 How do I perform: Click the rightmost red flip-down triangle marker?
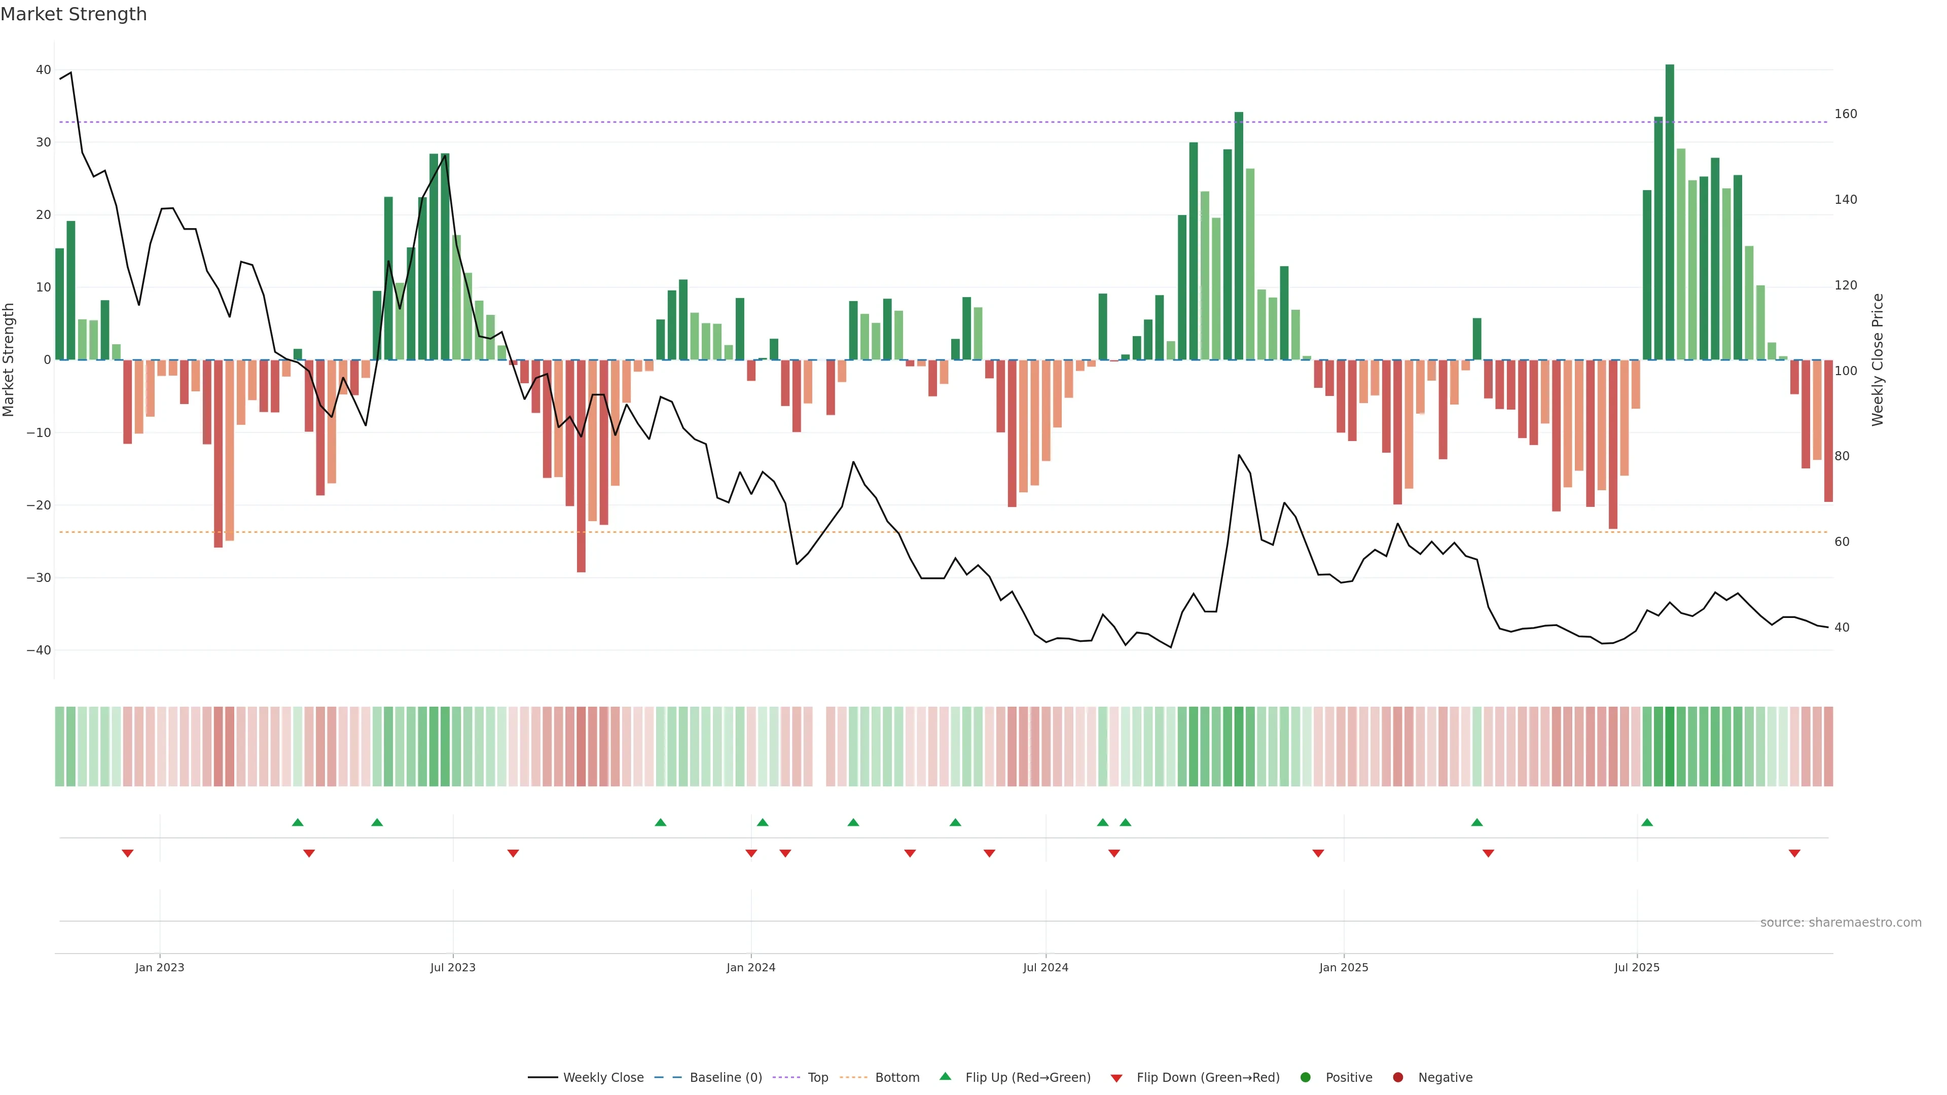(1794, 853)
